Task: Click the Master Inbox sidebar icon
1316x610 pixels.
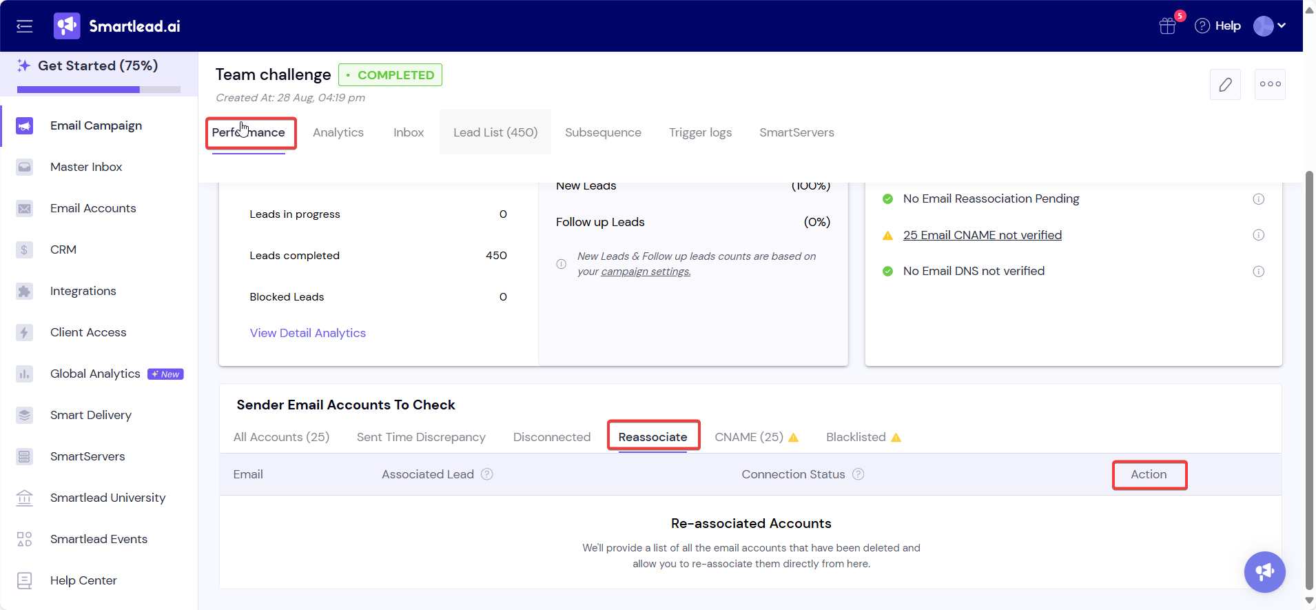Action: (25, 167)
